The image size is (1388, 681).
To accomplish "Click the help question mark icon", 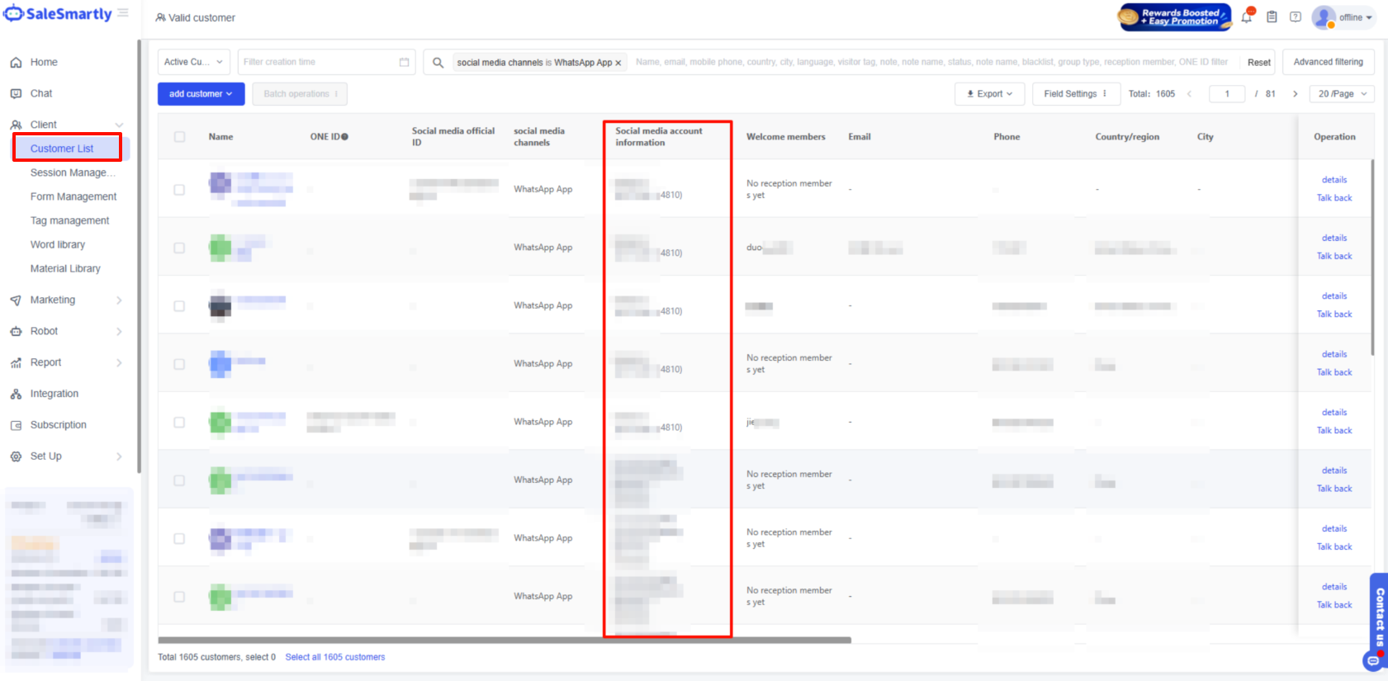I will pyautogui.click(x=1296, y=17).
